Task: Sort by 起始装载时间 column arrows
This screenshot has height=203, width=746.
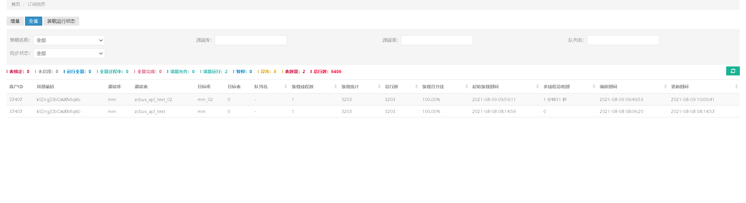Action: coord(537,87)
